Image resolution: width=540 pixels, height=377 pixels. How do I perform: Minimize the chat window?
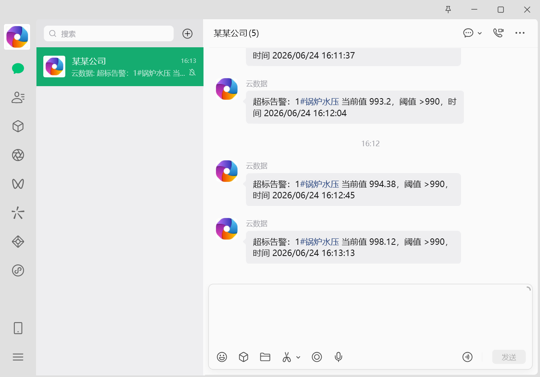coord(474,10)
